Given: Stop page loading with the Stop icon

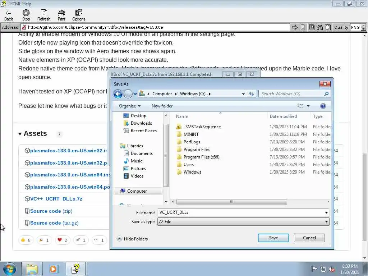Looking at the screenshot, I should 26,15.
